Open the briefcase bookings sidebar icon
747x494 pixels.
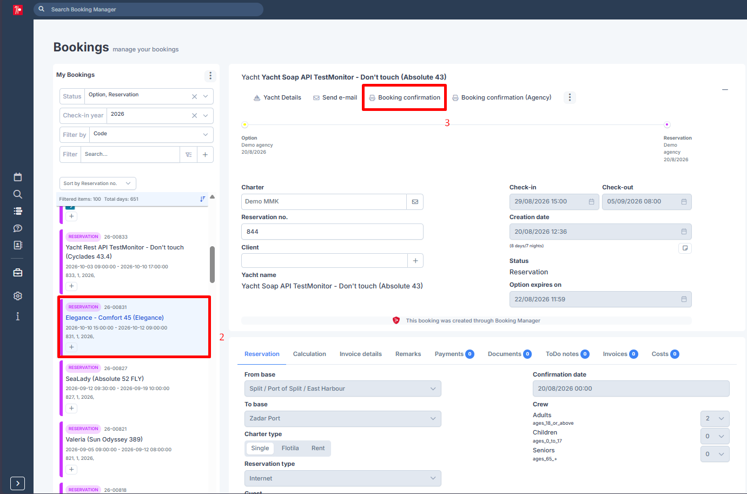(x=18, y=273)
